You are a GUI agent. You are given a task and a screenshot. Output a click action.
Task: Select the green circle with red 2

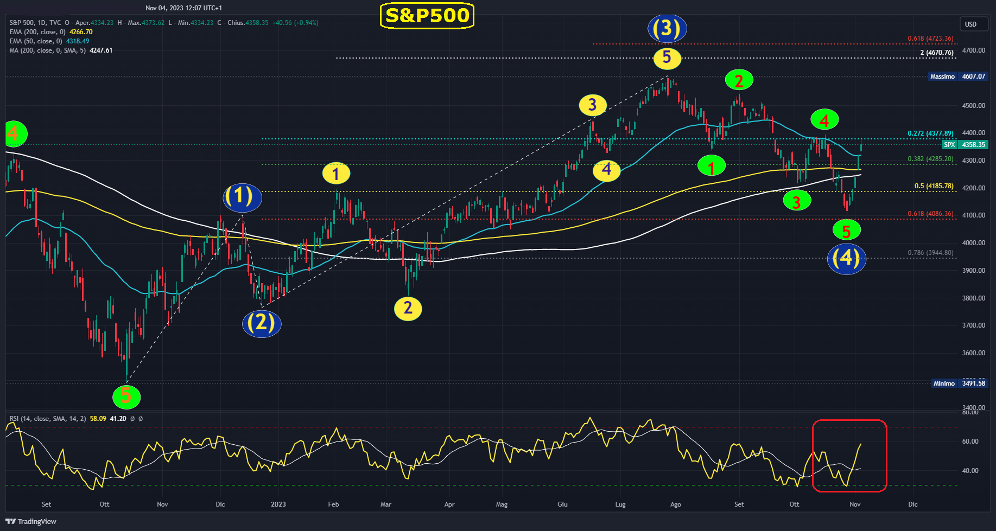pyautogui.click(x=739, y=80)
